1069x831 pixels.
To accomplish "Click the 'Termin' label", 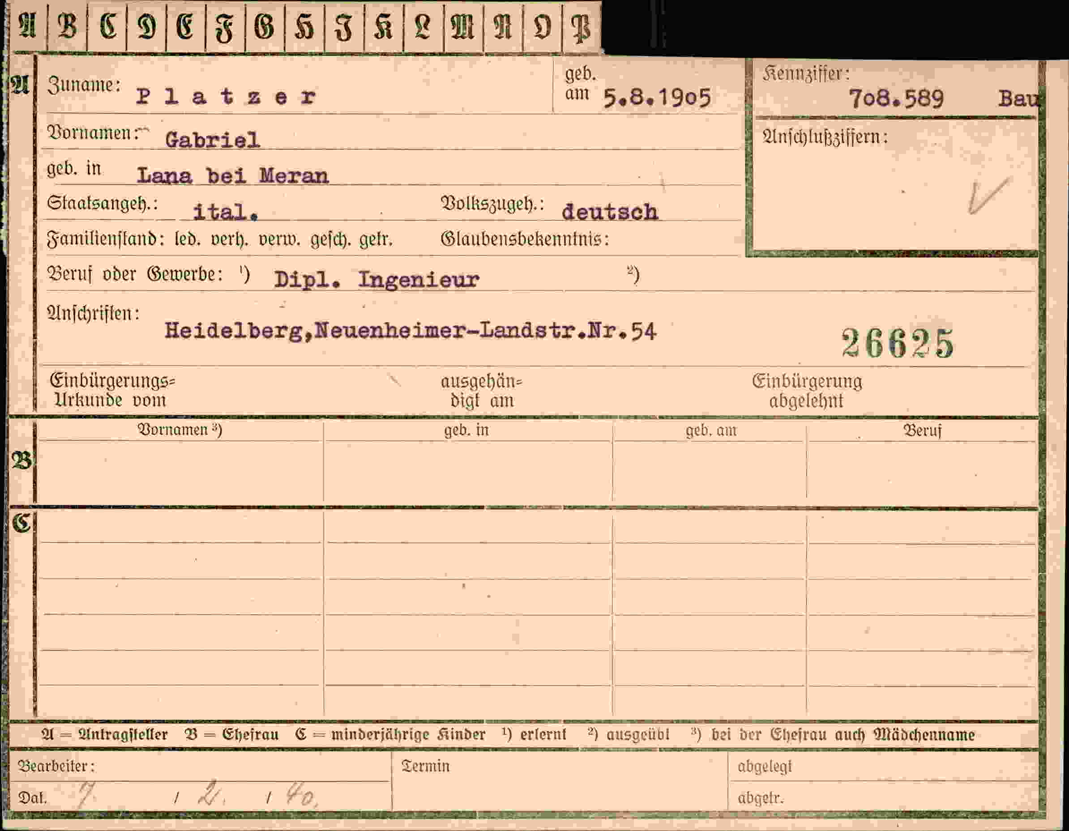I will tap(425, 766).
